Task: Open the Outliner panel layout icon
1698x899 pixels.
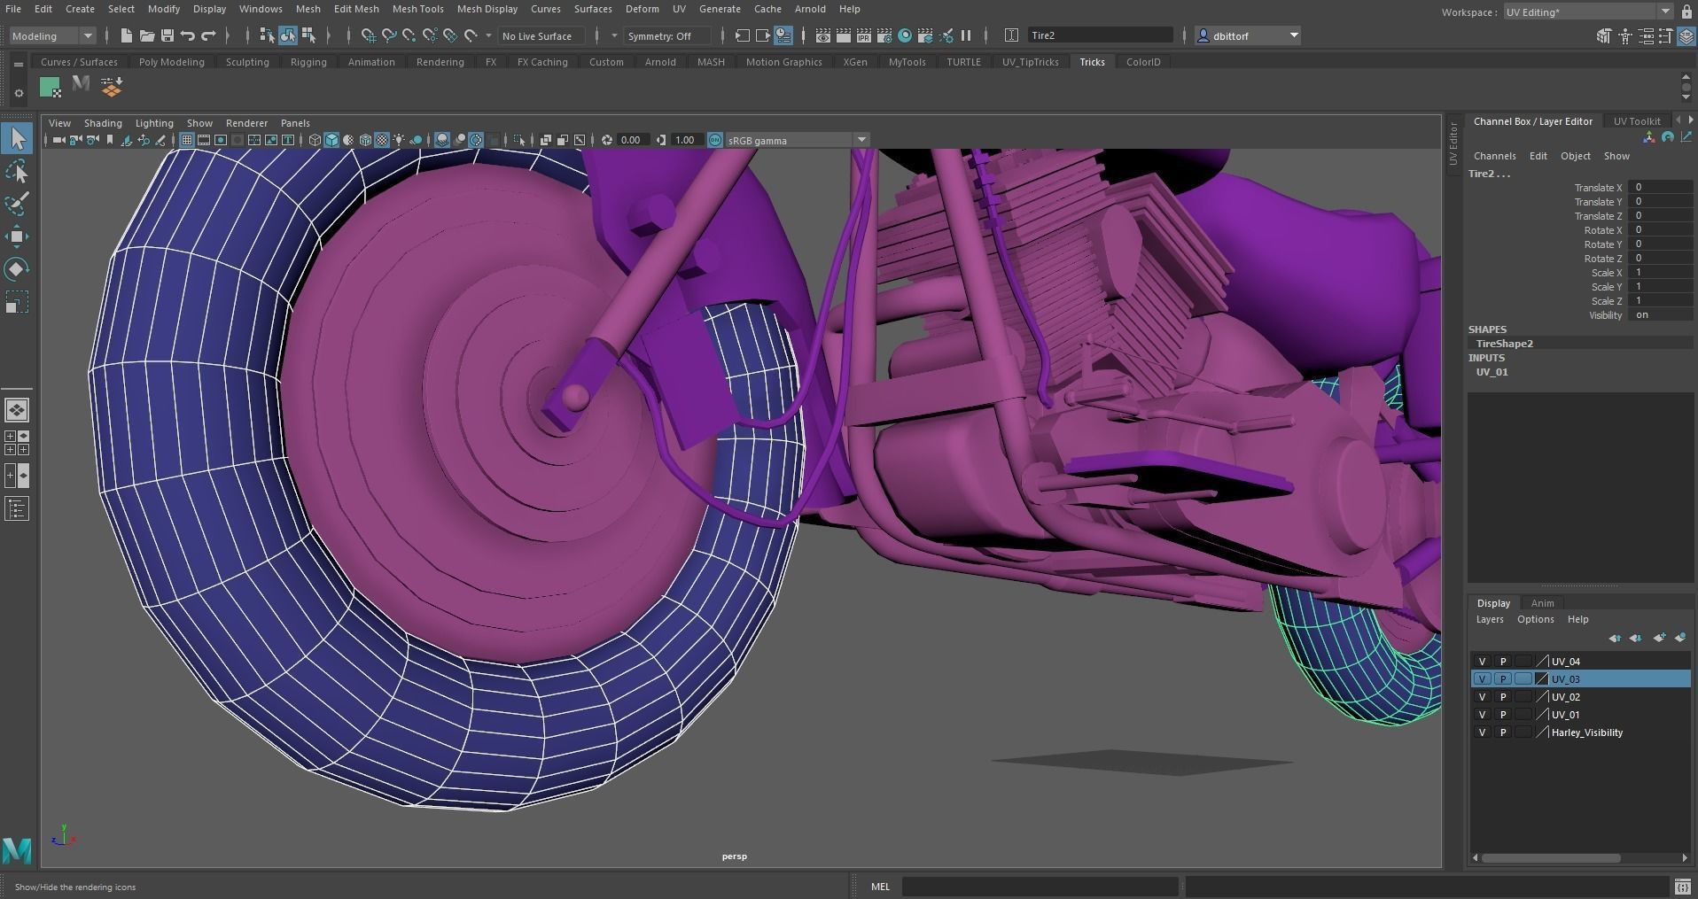Action: 17,508
